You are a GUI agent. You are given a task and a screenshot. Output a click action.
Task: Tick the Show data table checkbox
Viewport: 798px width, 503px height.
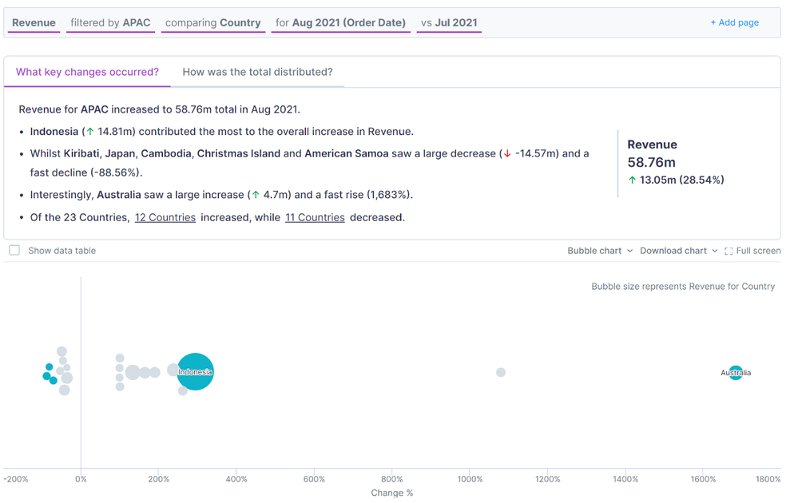pyautogui.click(x=14, y=250)
